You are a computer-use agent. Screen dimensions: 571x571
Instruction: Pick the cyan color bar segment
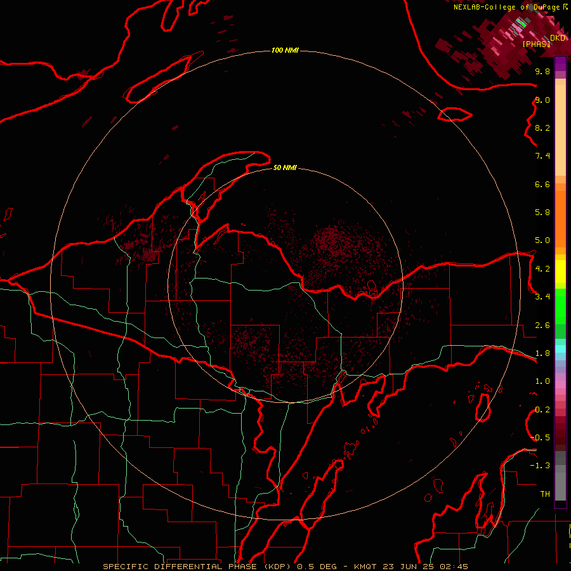(560, 349)
